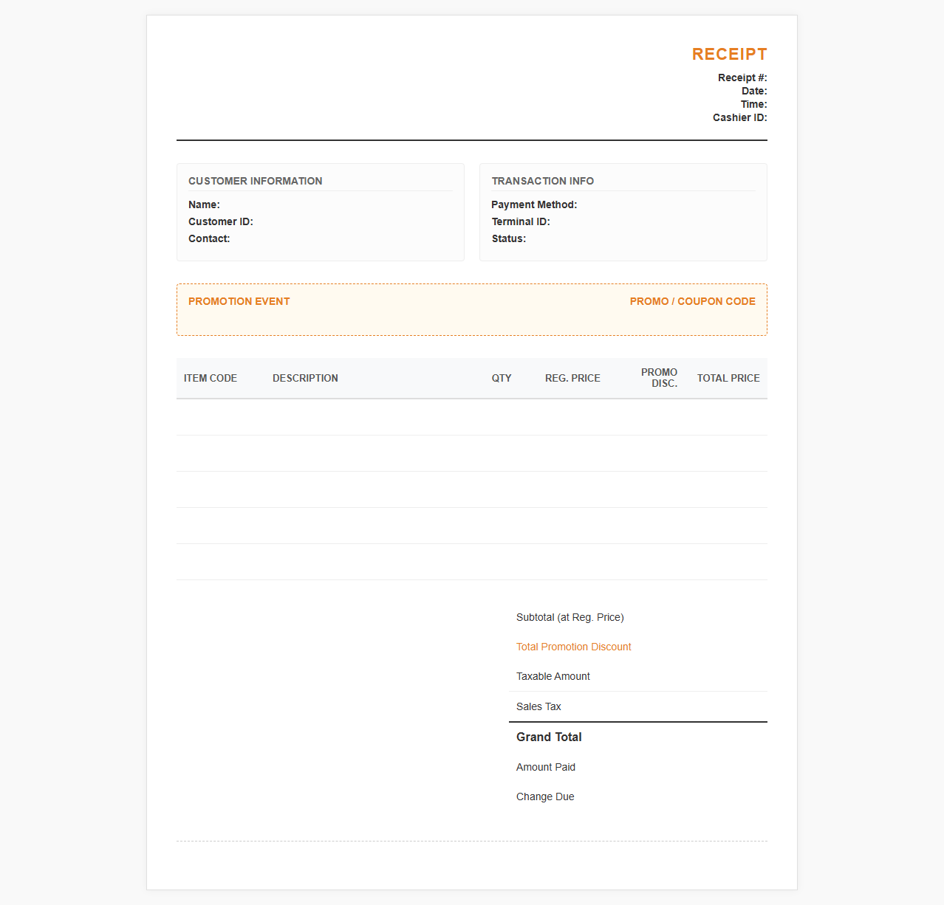Click the REG. PRICE column header

(x=572, y=378)
